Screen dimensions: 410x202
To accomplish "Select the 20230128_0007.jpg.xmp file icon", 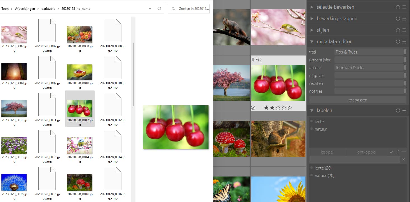I will [47, 31].
